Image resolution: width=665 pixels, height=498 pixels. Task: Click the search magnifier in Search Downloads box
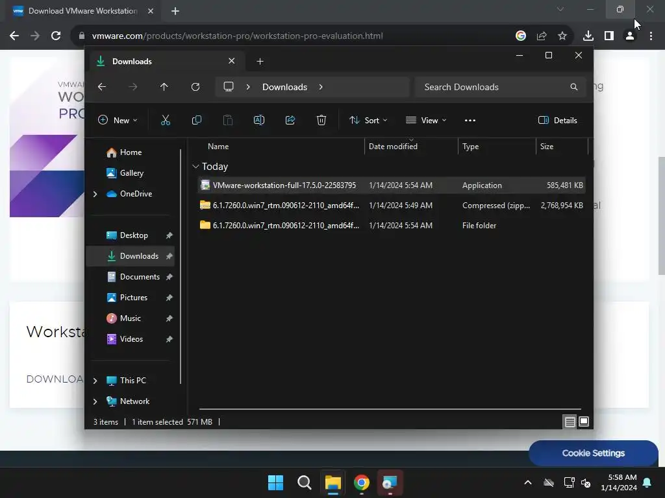point(574,87)
